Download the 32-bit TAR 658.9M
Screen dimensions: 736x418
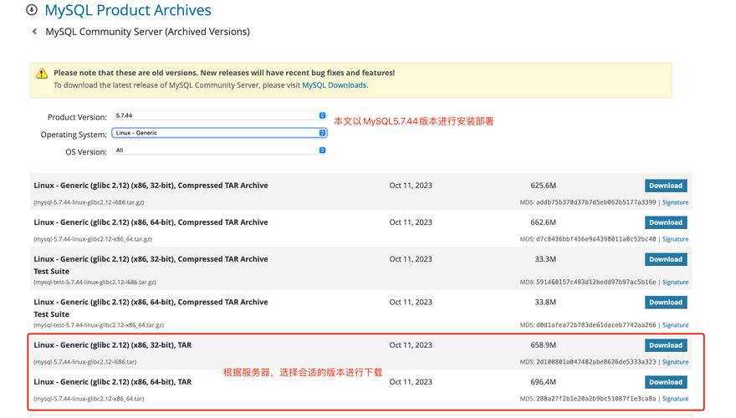(666, 345)
